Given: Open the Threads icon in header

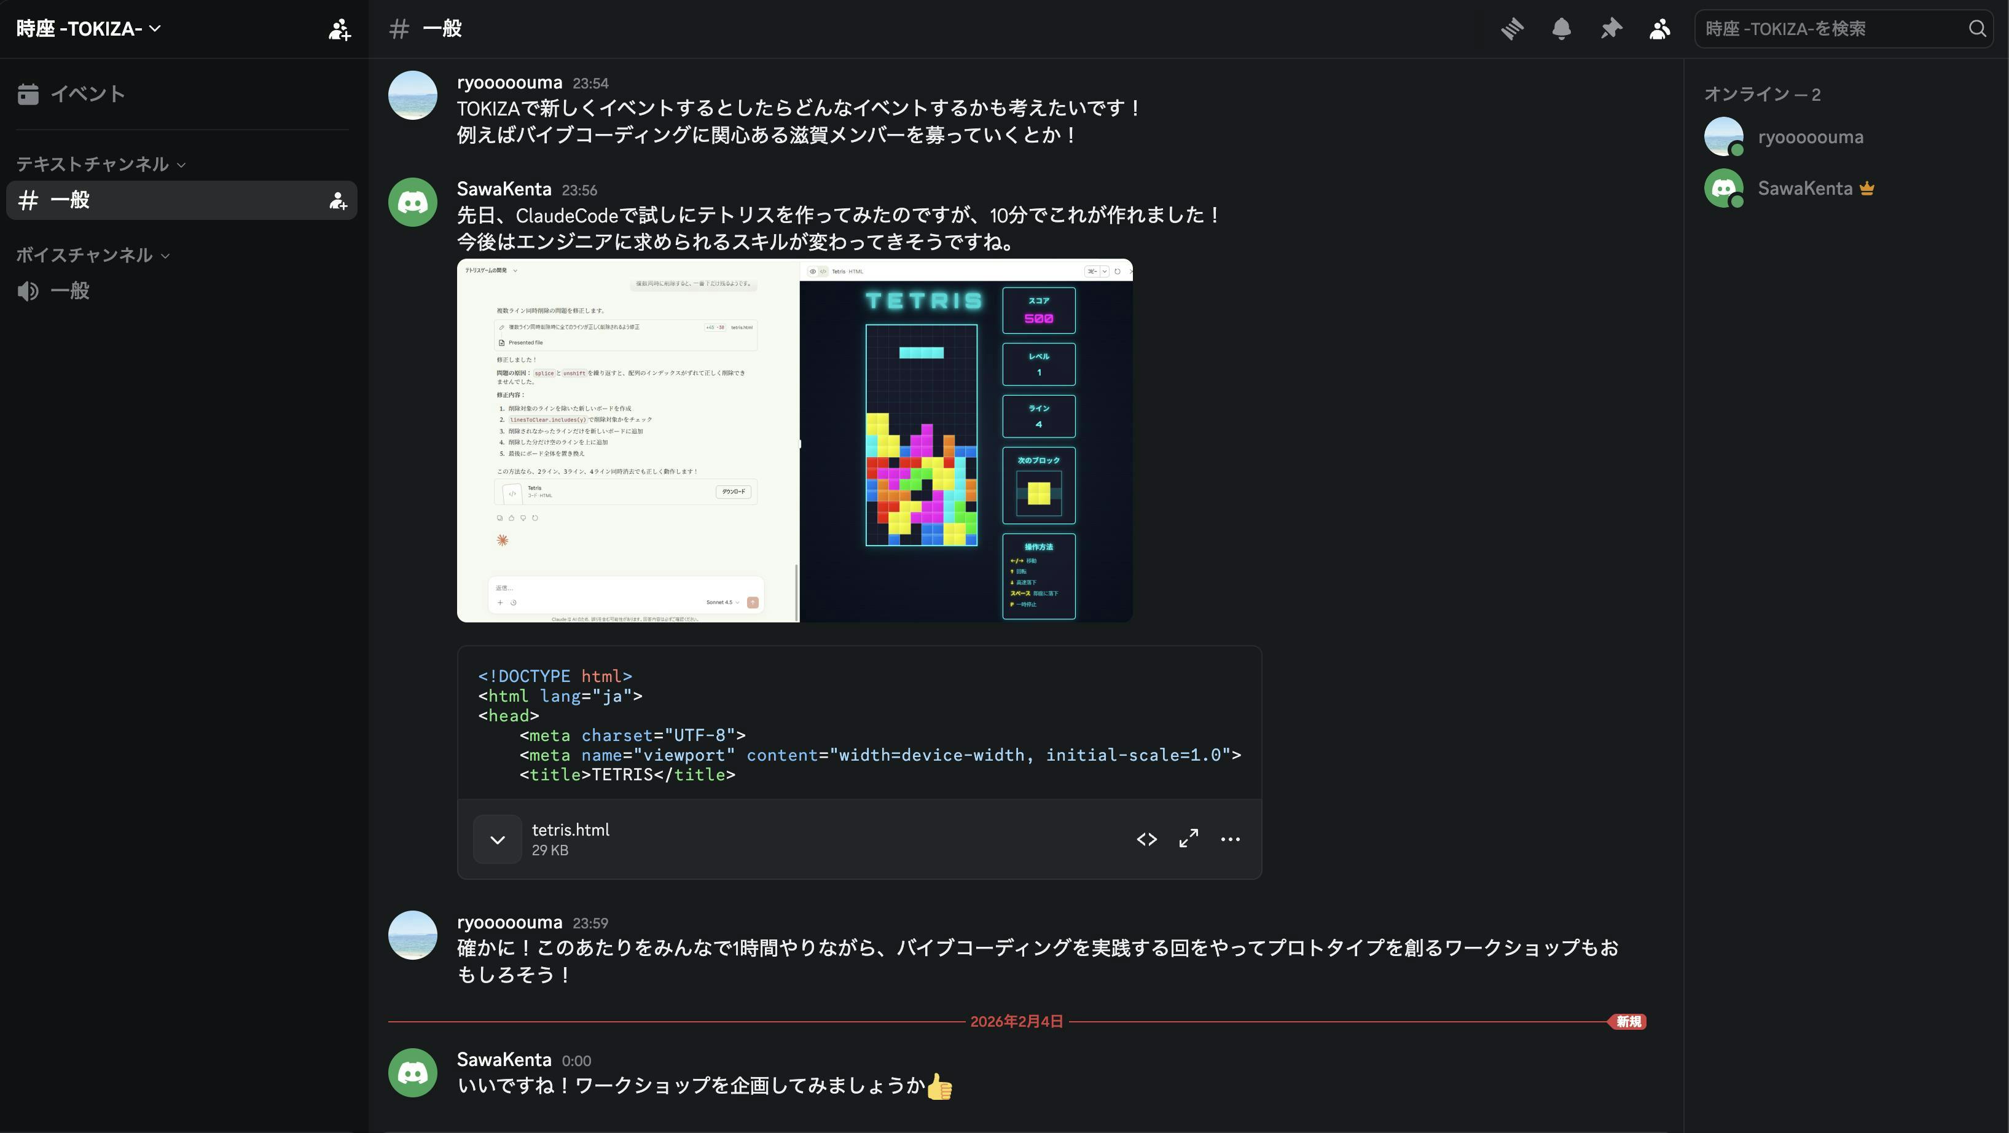Looking at the screenshot, I should 1511,29.
